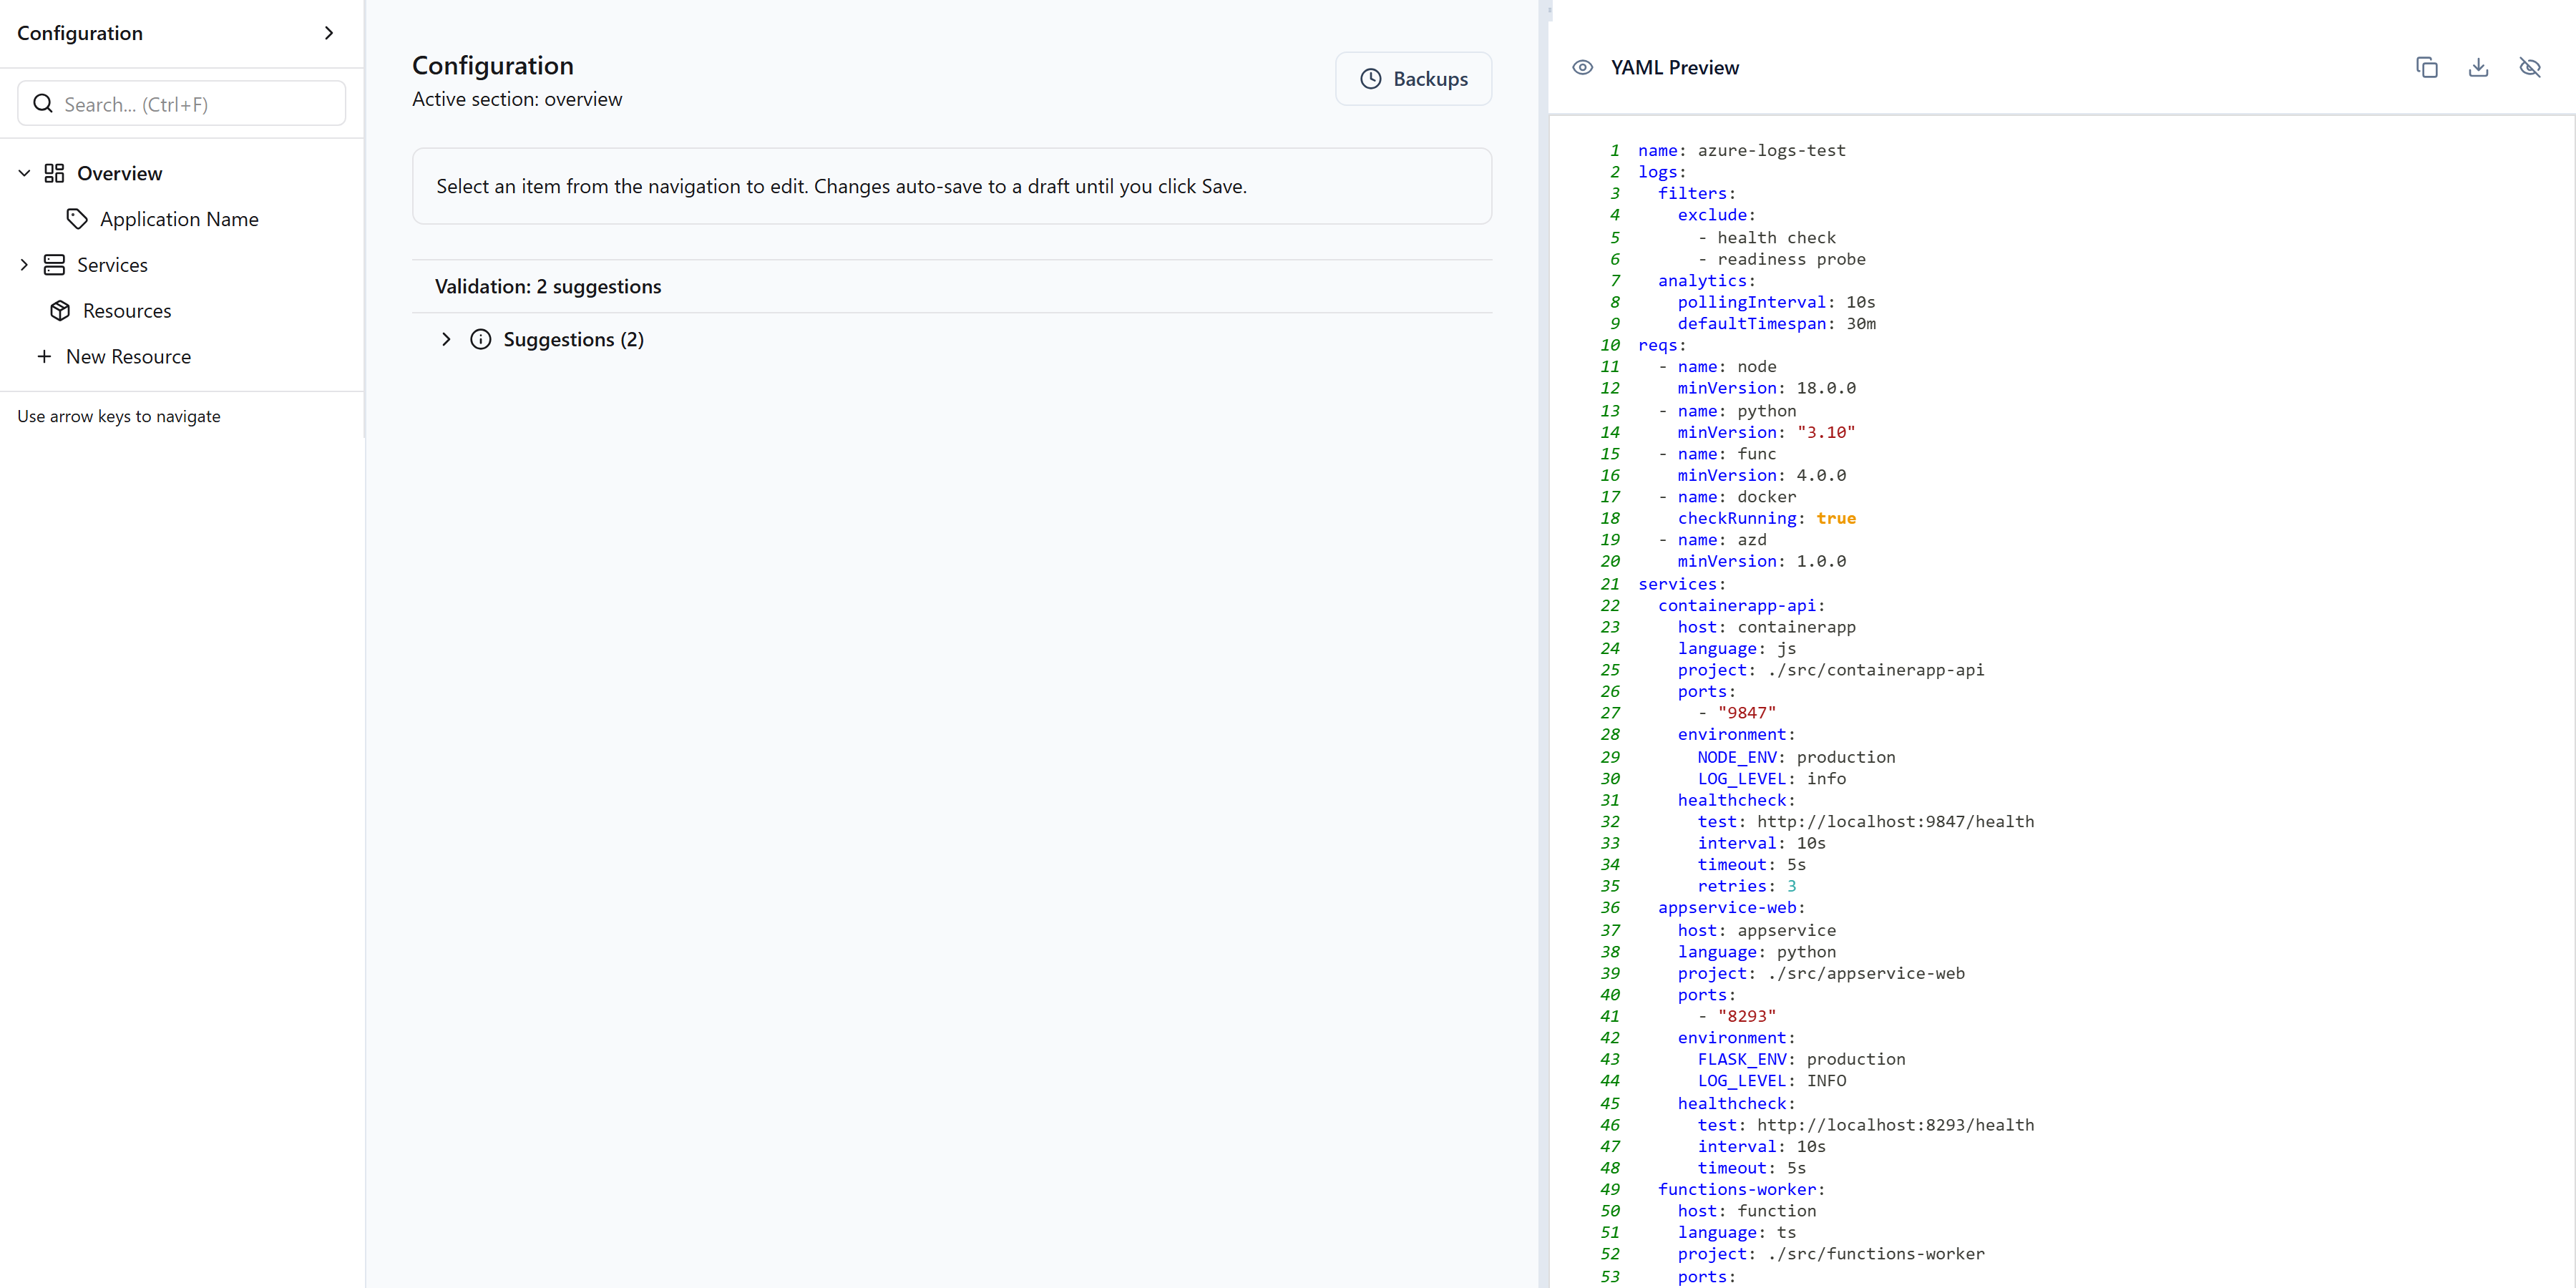Click the download icon for YAML Preview
The width and height of the screenshot is (2576, 1288).
(x=2478, y=67)
